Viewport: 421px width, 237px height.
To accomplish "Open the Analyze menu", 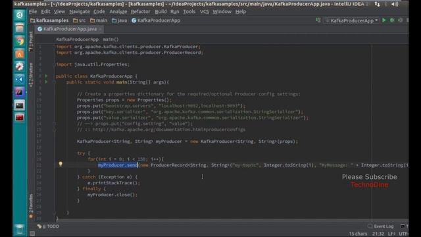I will click(118, 12).
